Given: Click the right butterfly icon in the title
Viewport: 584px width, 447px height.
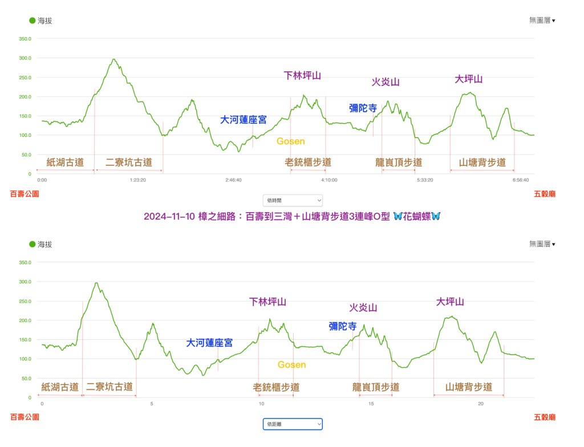Looking at the screenshot, I should tap(436, 216).
